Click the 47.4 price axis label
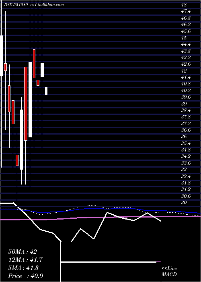 click(x=186, y=12)
